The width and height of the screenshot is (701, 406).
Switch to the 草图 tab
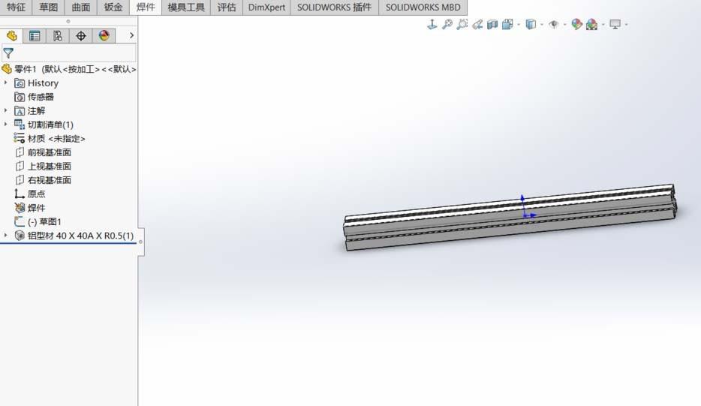pyautogui.click(x=48, y=8)
